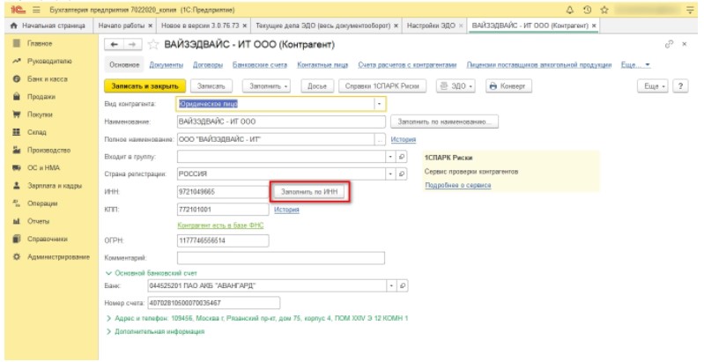704x362 pixels.
Task: Open full name edit ellipsis button
Action: [381, 139]
